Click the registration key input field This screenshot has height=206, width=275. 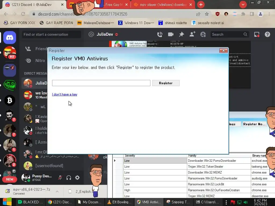(101, 83)
